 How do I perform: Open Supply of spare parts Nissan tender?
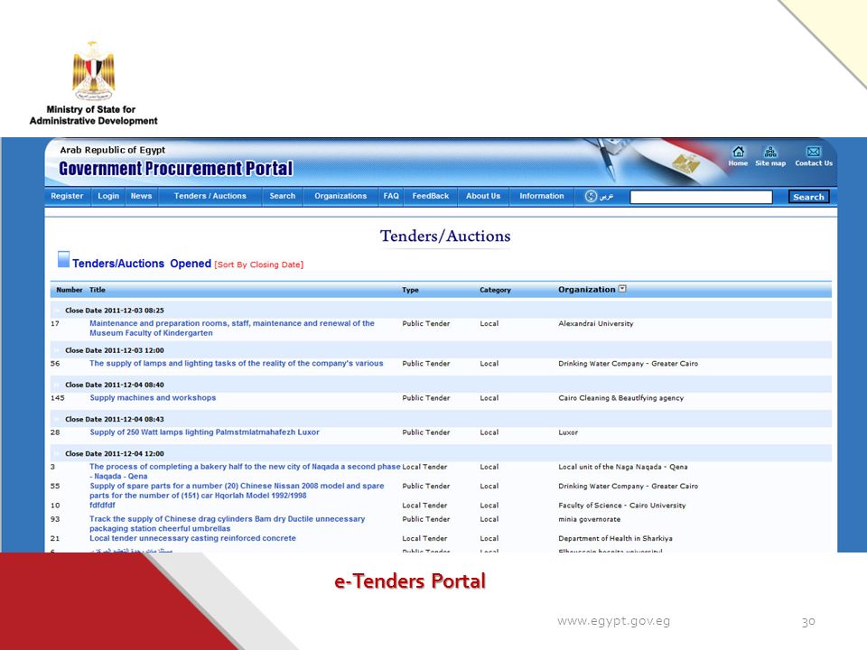pyautogui.click(x=237, y=490)
